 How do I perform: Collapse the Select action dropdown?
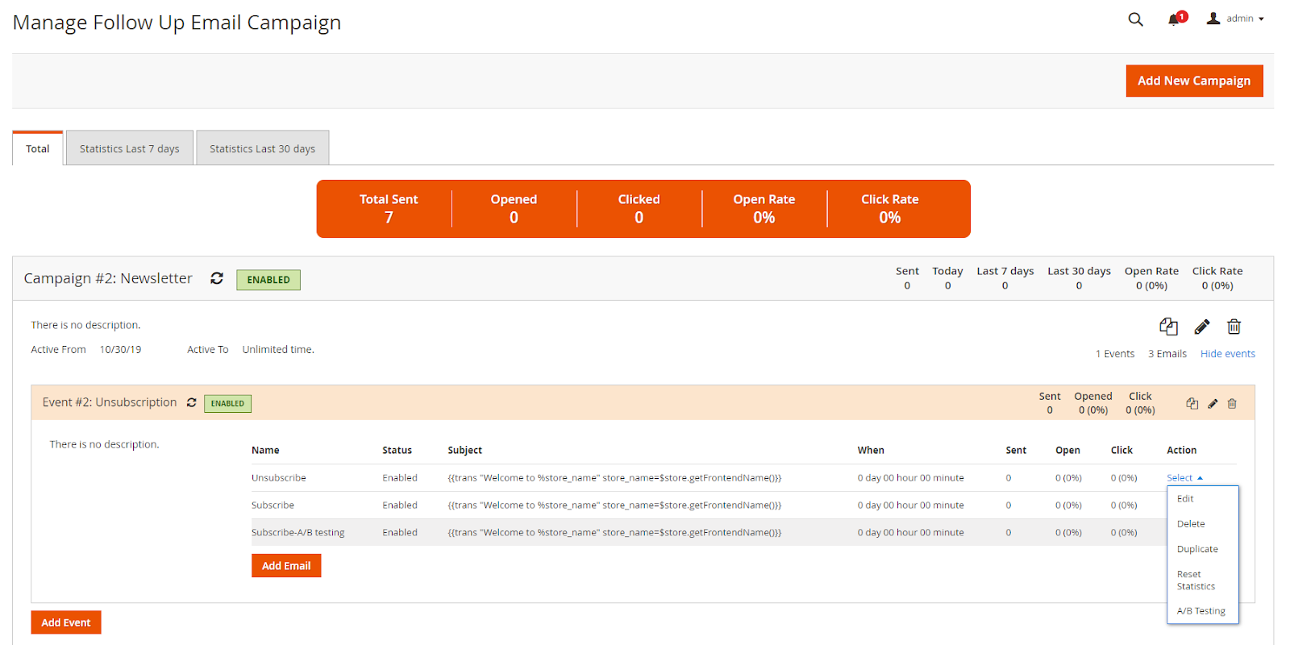[1184, 478]
